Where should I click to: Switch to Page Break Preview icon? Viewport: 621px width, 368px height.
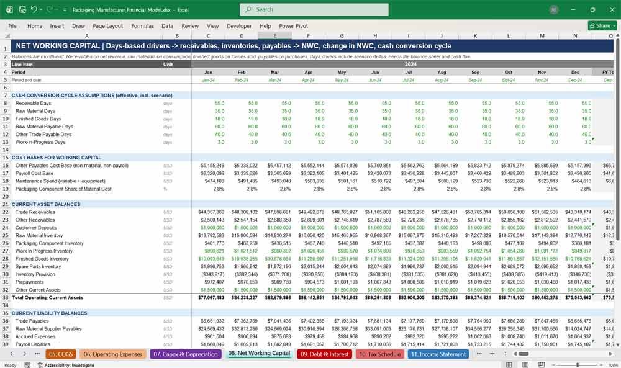click(542, 364)
